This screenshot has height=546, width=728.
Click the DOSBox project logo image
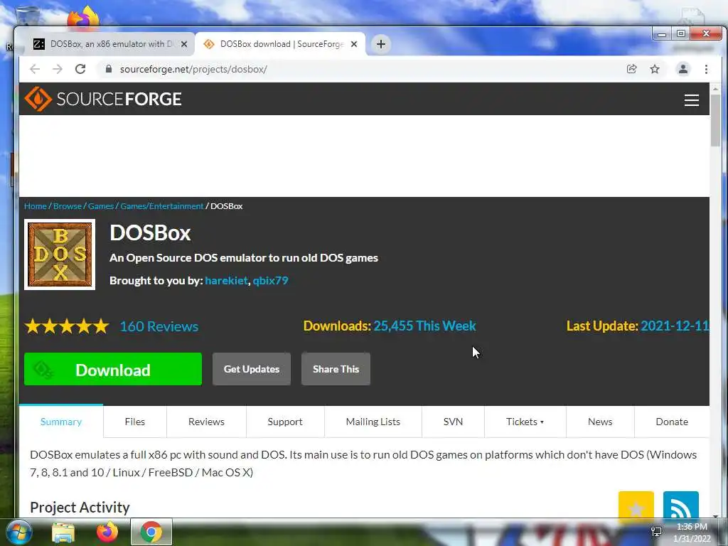click(60, 255)
